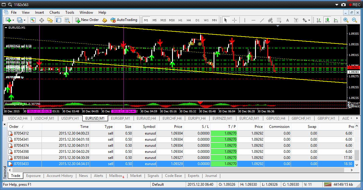This screenshot has height=190, width=363.
Task: Select the Text Label tool
Action: [296, 20]
